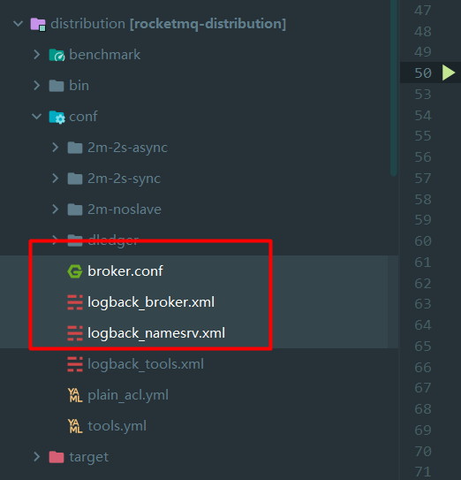Click the logback_tools.xml file icon
The image size is (461, 480).
(75, 364)
